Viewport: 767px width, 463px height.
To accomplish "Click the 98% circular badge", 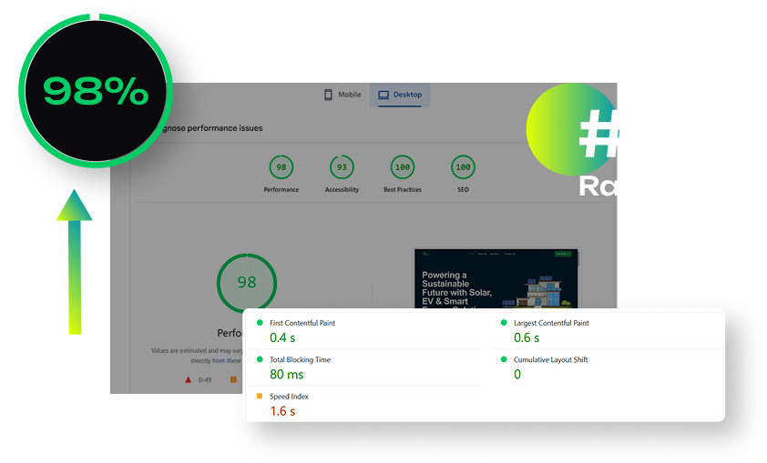I will pos(96,91).
